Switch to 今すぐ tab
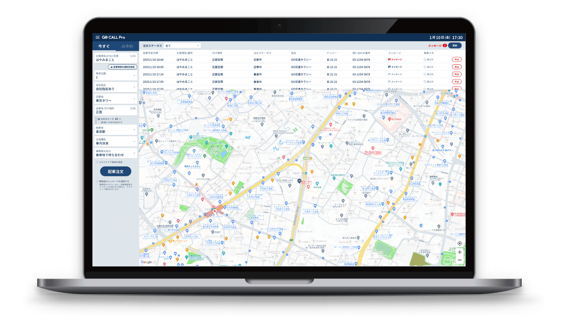567x322 pixels. pos(104,46)
